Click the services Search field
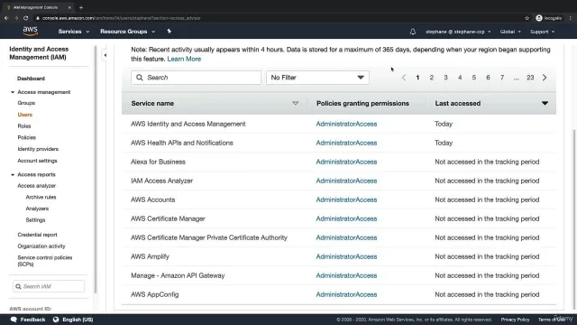The height and width of the screenshot is (325, 577). coord(196,78)
